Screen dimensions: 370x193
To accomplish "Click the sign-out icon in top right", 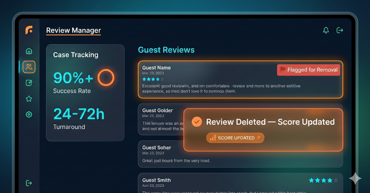I will [340, 30].
